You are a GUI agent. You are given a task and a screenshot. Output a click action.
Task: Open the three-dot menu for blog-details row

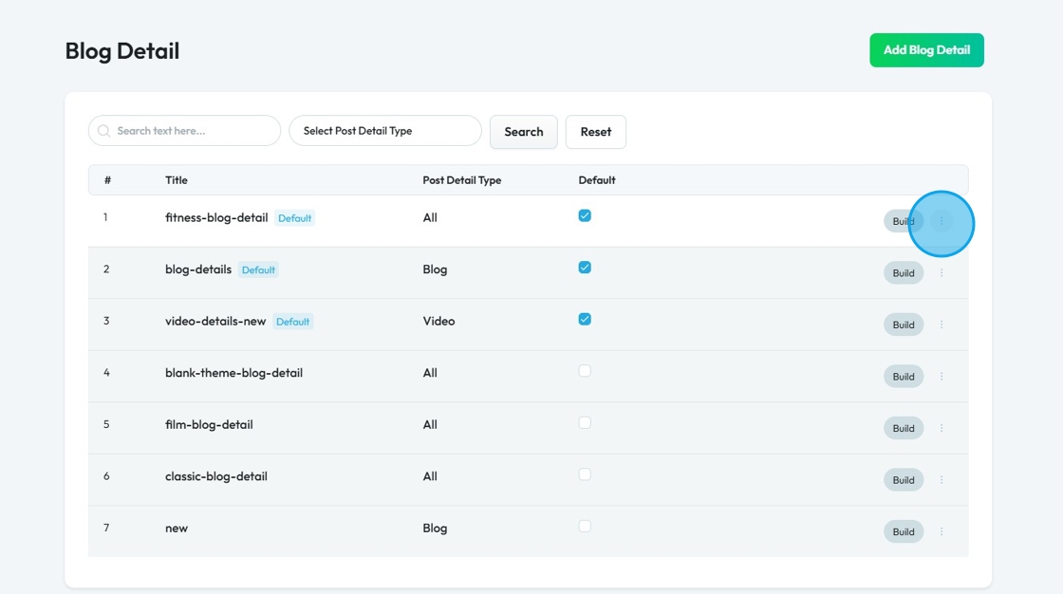click(942, 273)
